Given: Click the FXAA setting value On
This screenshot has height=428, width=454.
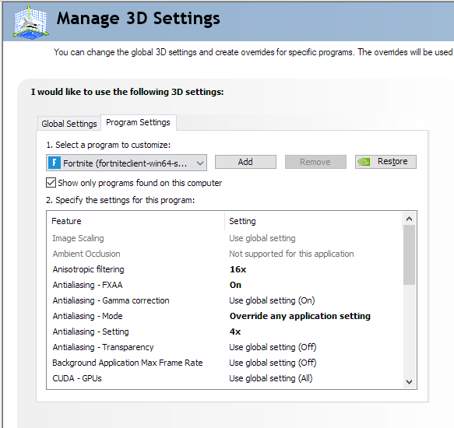Looking at the screenshot, I should coord(235,285).
